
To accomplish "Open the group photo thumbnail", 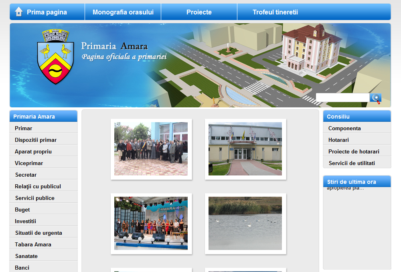I will [x=151, y=149].
